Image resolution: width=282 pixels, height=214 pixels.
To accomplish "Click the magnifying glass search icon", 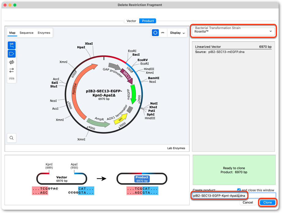I will [12, 138].
